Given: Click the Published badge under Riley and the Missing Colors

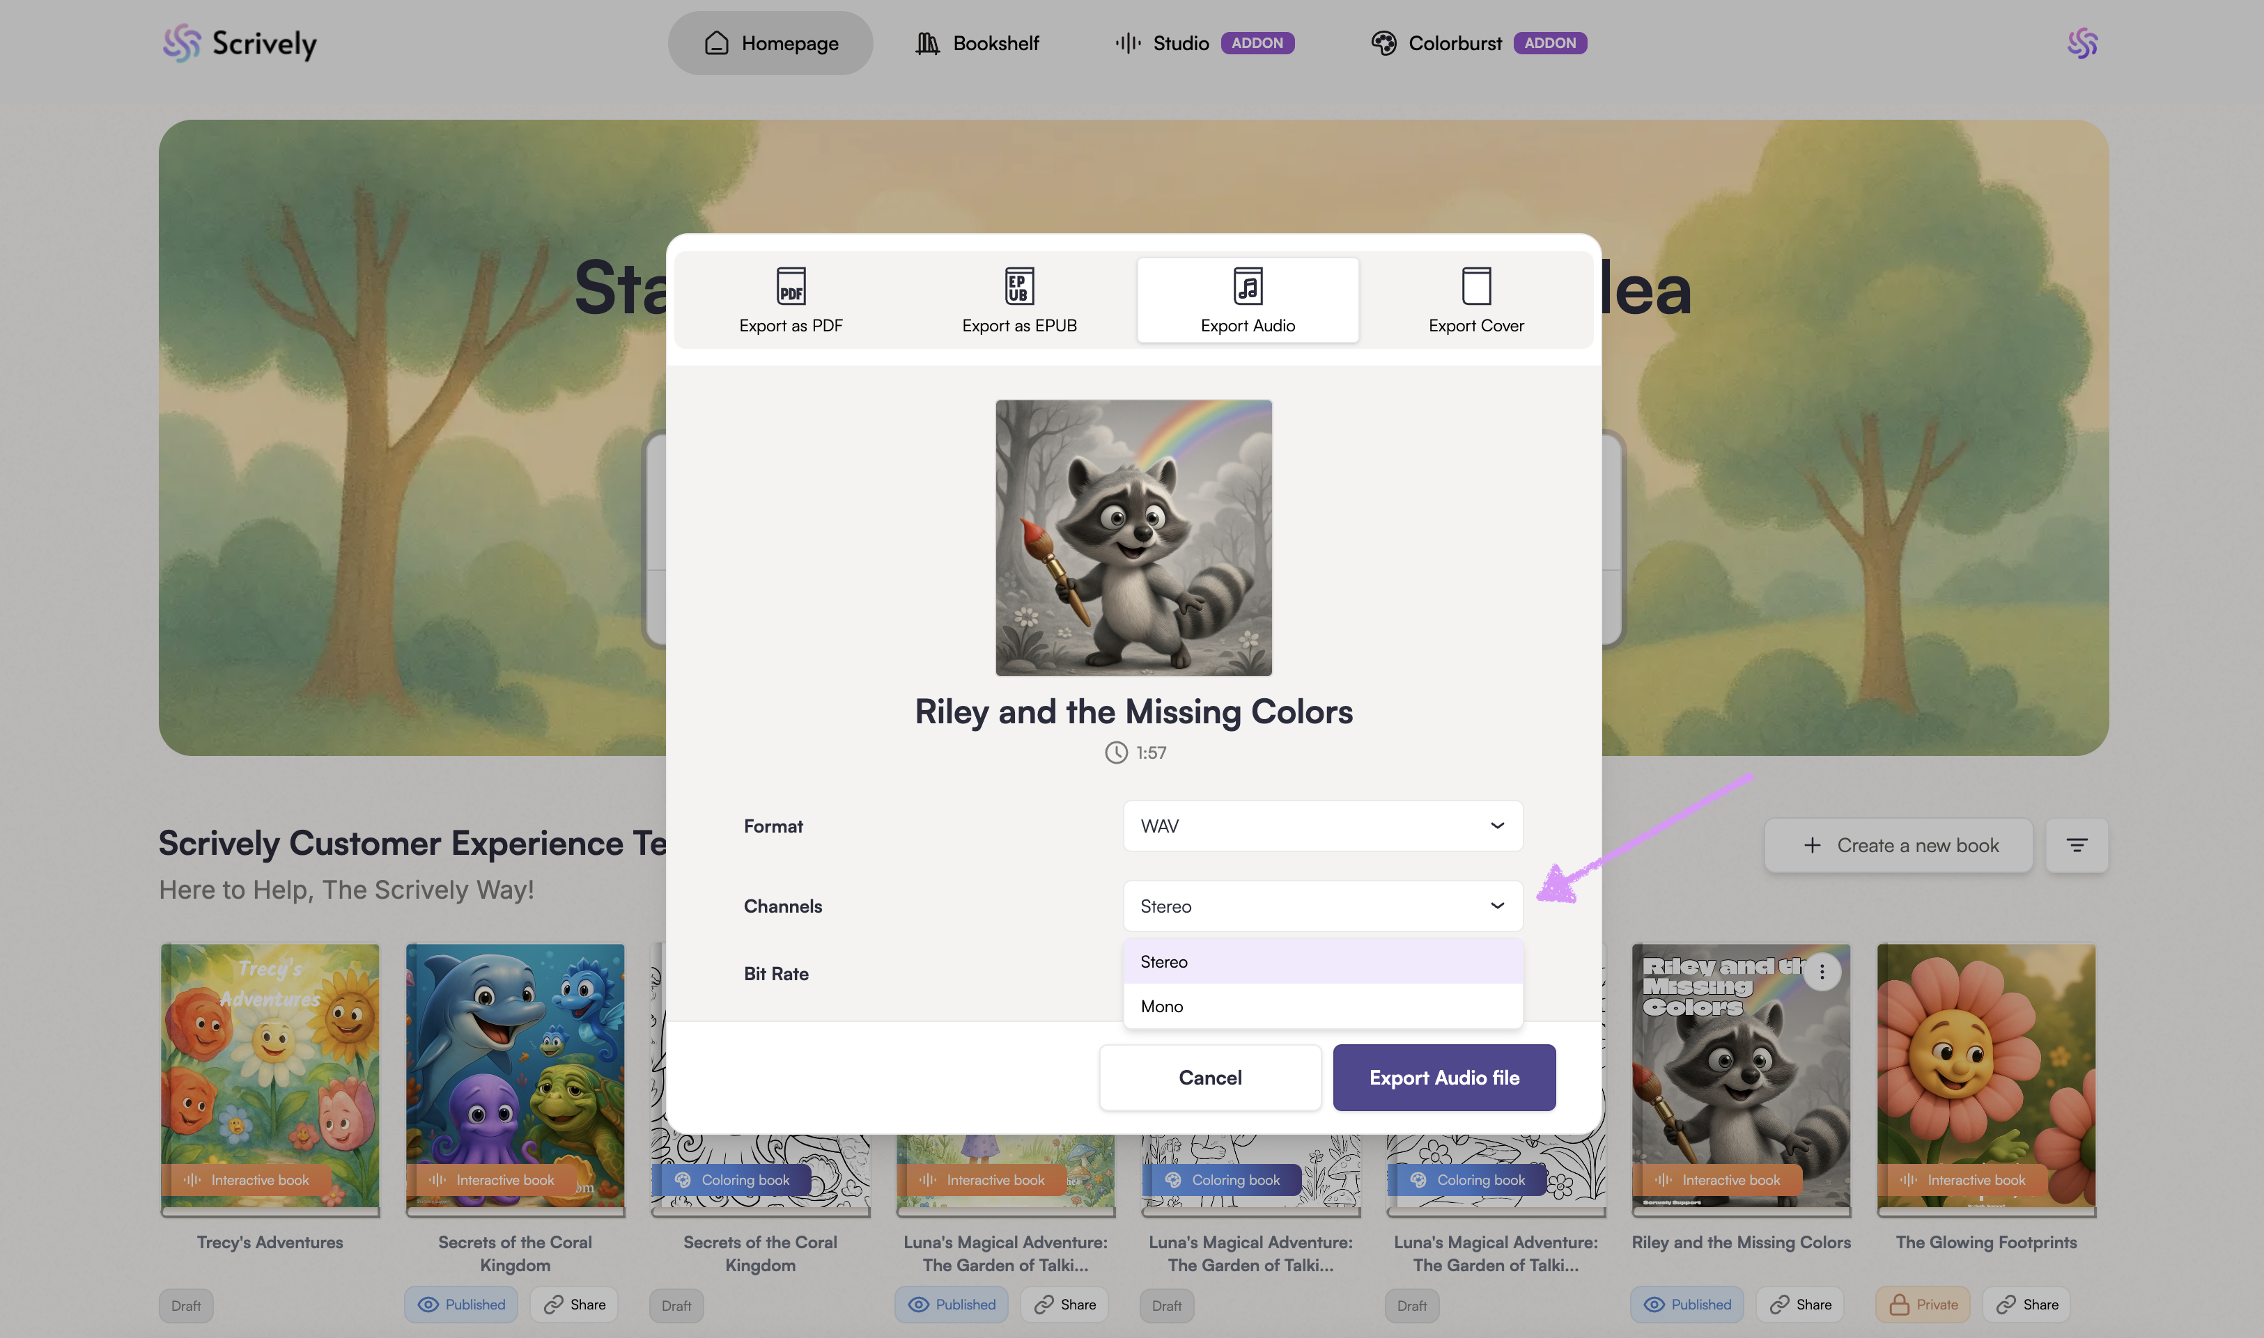Looking at the screenshot, I should click(x=1686, y=1305).
